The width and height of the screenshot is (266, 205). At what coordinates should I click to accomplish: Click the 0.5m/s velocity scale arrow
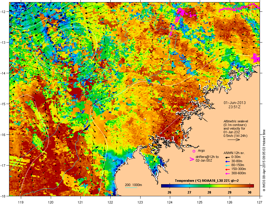click(234, 140)
